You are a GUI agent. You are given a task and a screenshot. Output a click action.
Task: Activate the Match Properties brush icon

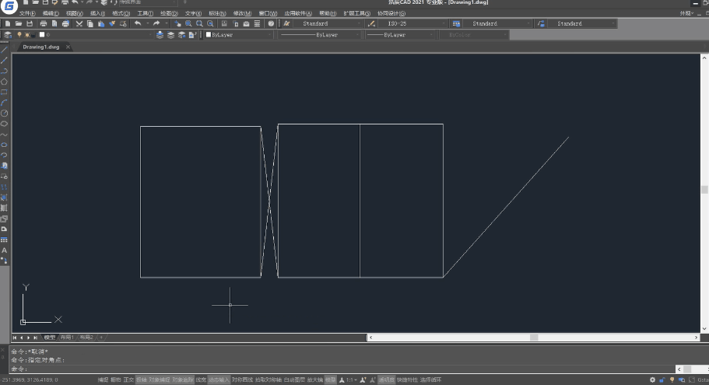[x=112, y=23]
